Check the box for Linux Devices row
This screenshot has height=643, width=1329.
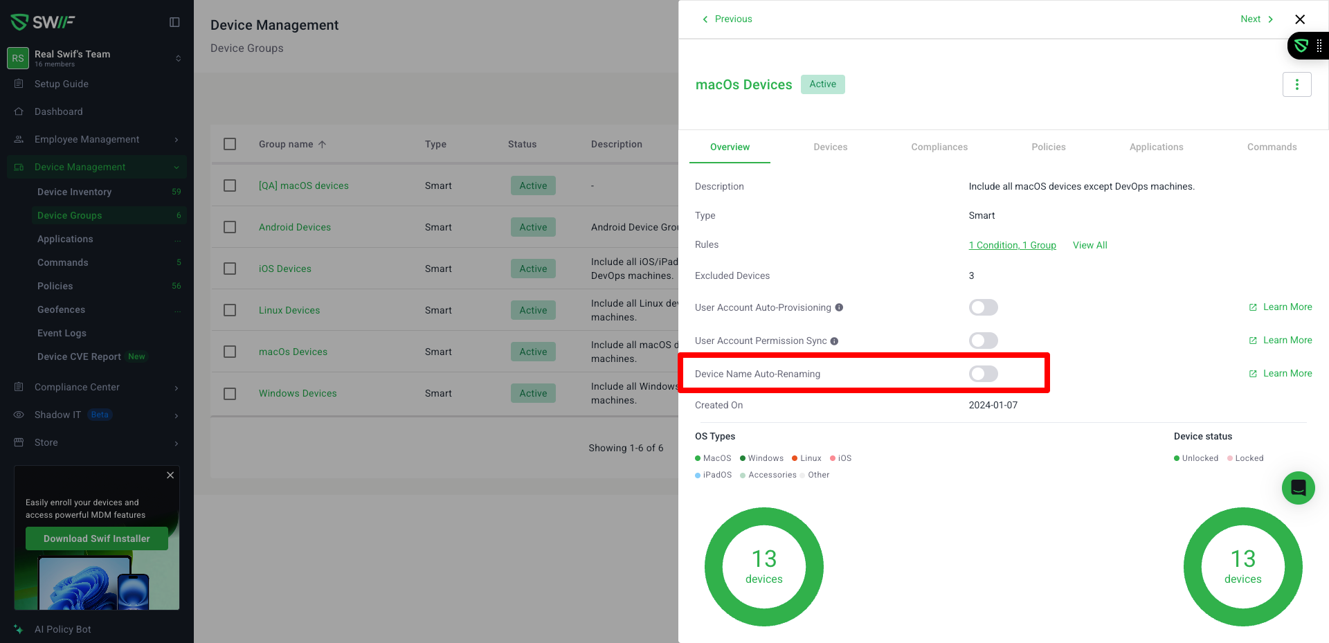point(230,310)
